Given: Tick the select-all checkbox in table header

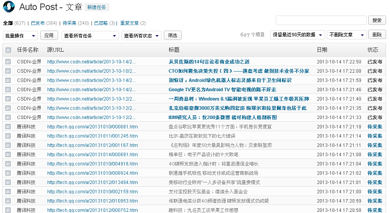Looking at the screenshot, I should click(x=8, y=50).
